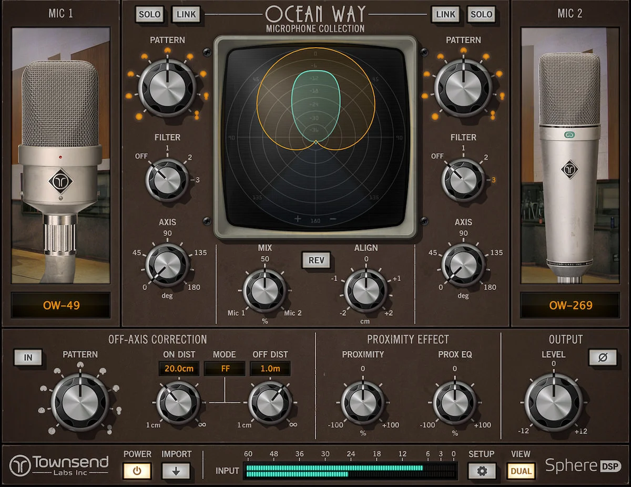Click the Mic 1 AXIS 180 label
Image resolution: width=631 pixels, height=487 pixels.
pos(194,287)
